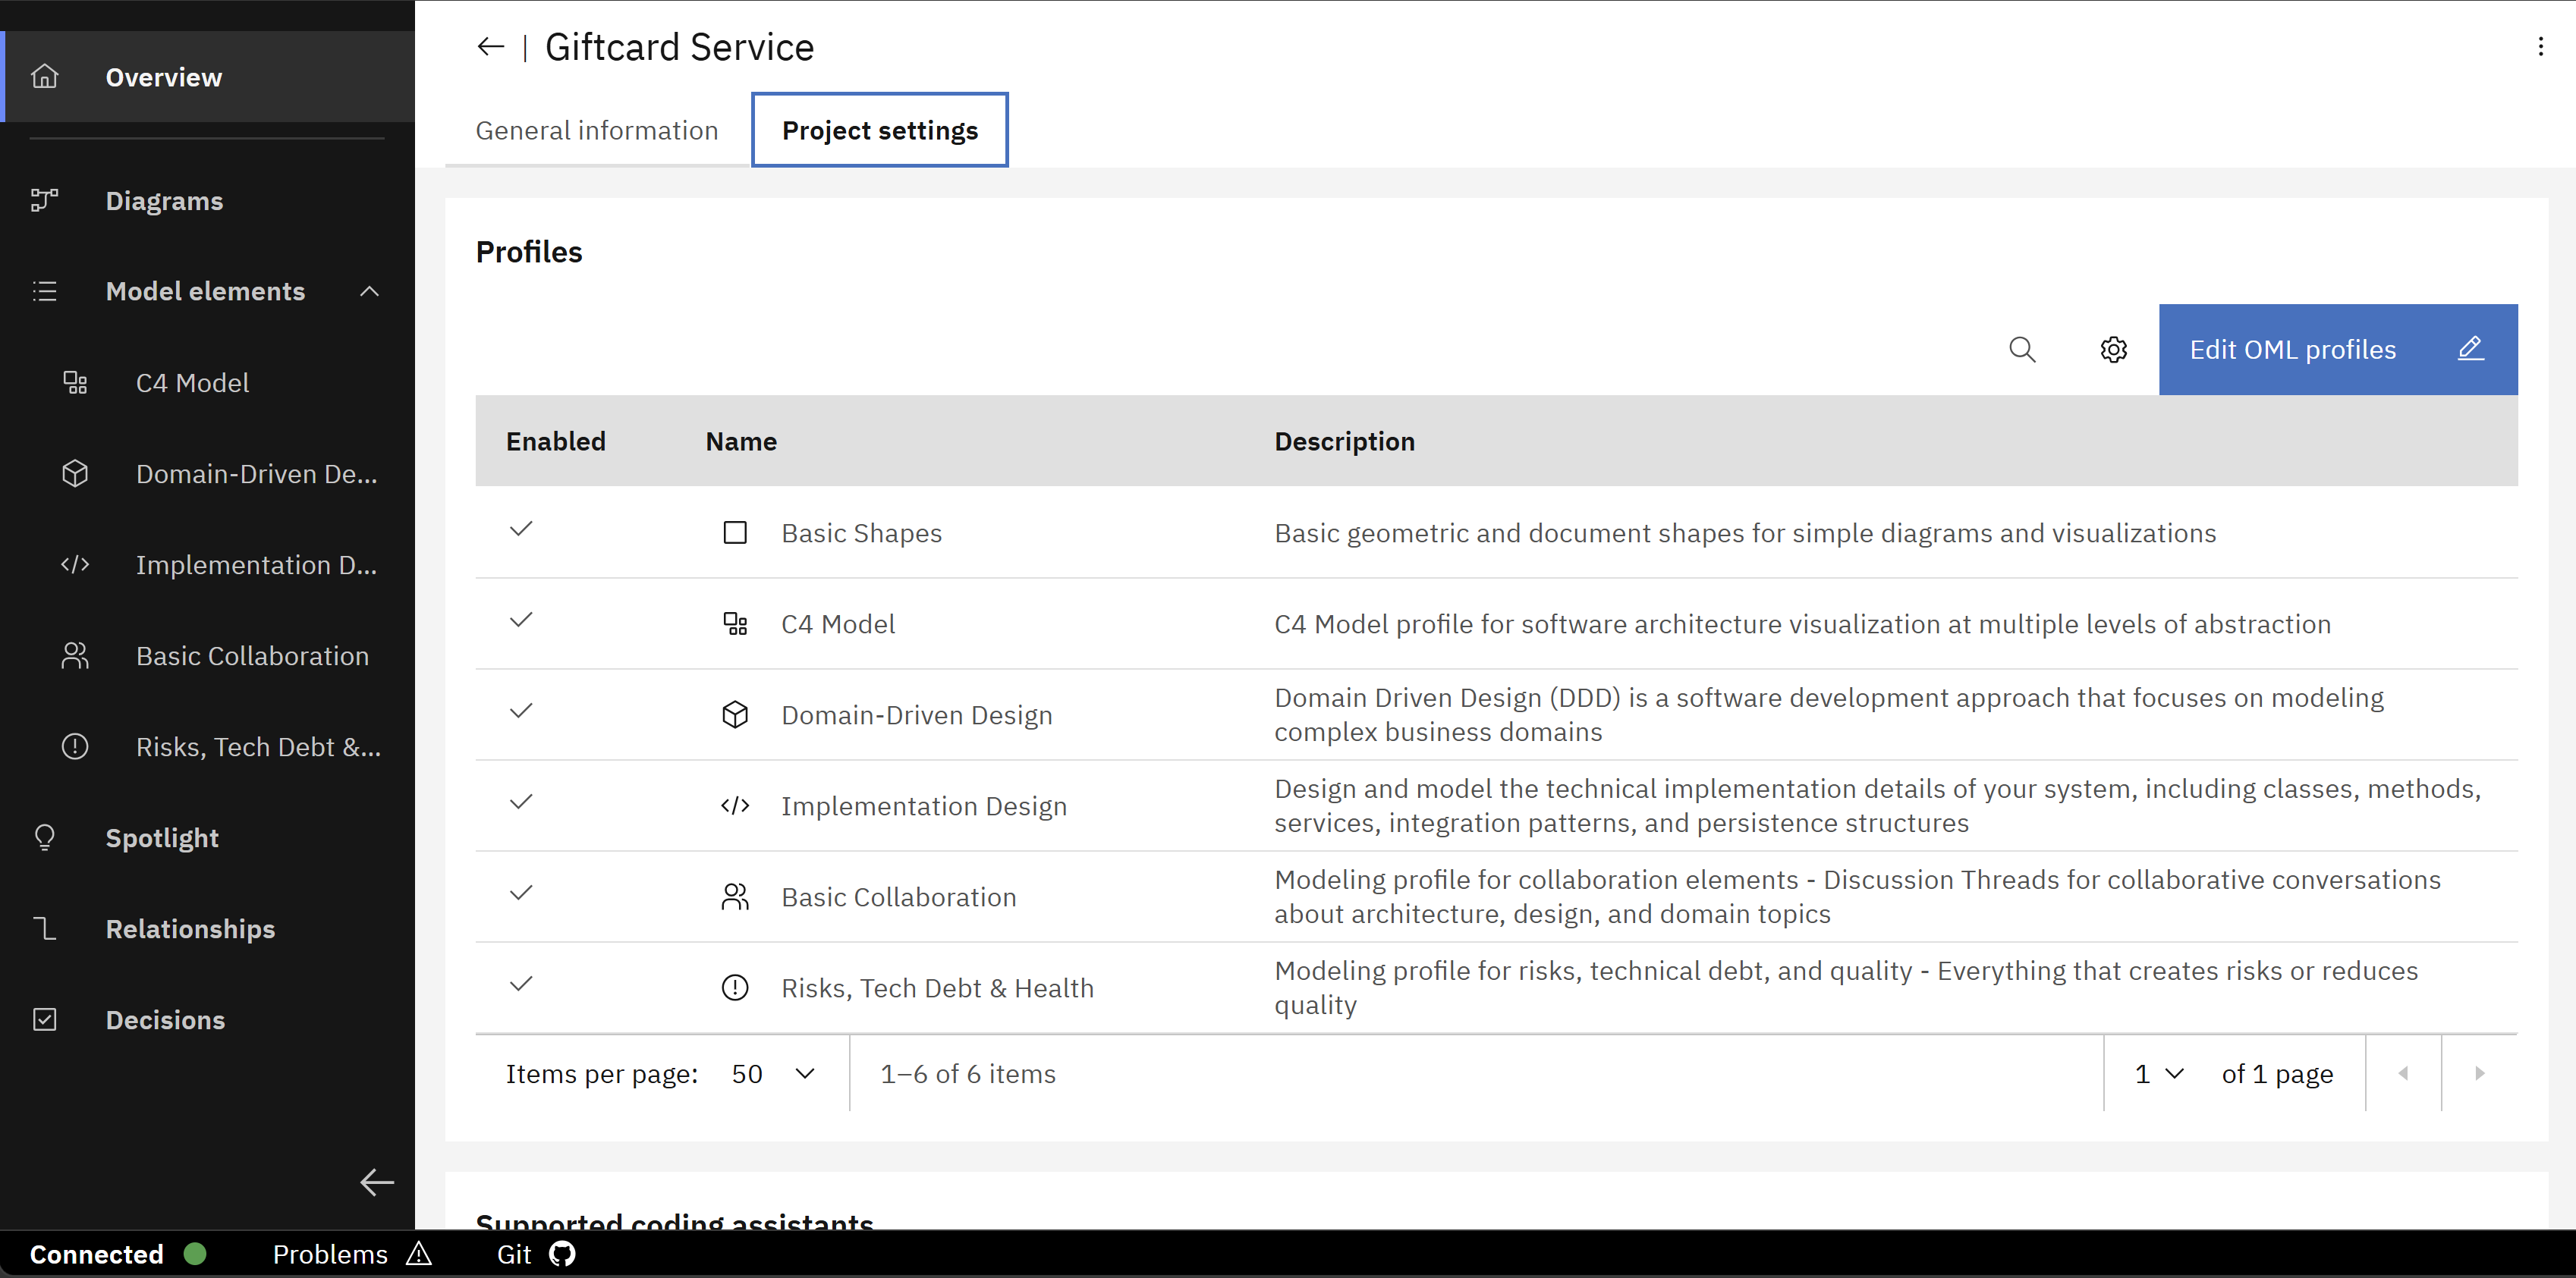Click the Overview home icon
Viewport: 2576px width, 1278px height.
[x=45, y=76]
